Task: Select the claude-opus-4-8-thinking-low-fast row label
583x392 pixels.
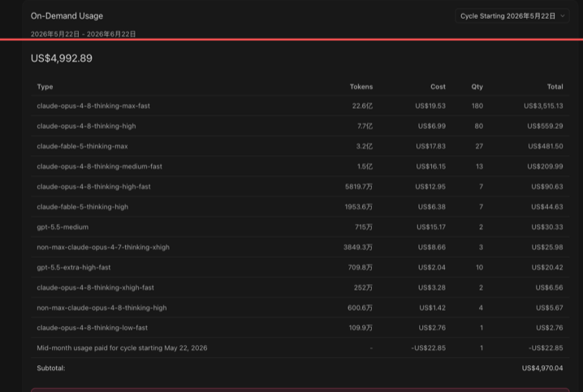Action: click(x=93, y=328)
